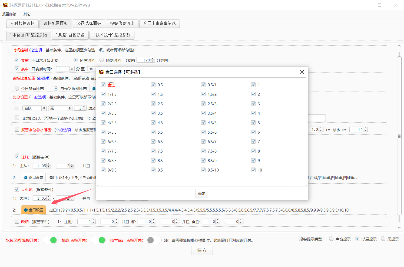Click the app logo icon in title bar

click(x=5, y=5)
